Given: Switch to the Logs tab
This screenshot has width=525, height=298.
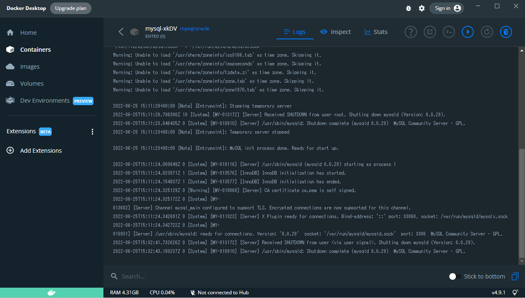Looking at the screenshot, I should tap(295, 32).
